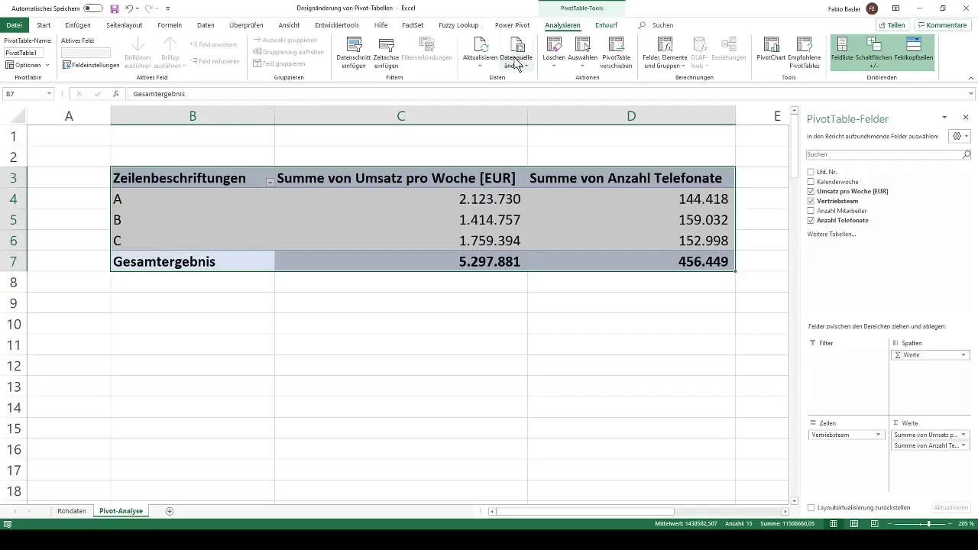The image size is (978, 550).
Task: Switch to the Ansicht tab
Action: [x=289, y=25]
